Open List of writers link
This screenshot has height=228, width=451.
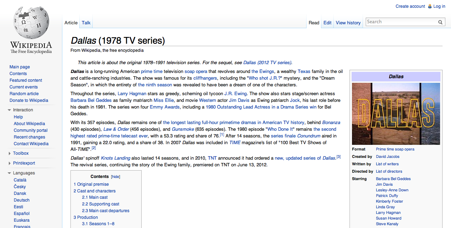tap(387, 164)
